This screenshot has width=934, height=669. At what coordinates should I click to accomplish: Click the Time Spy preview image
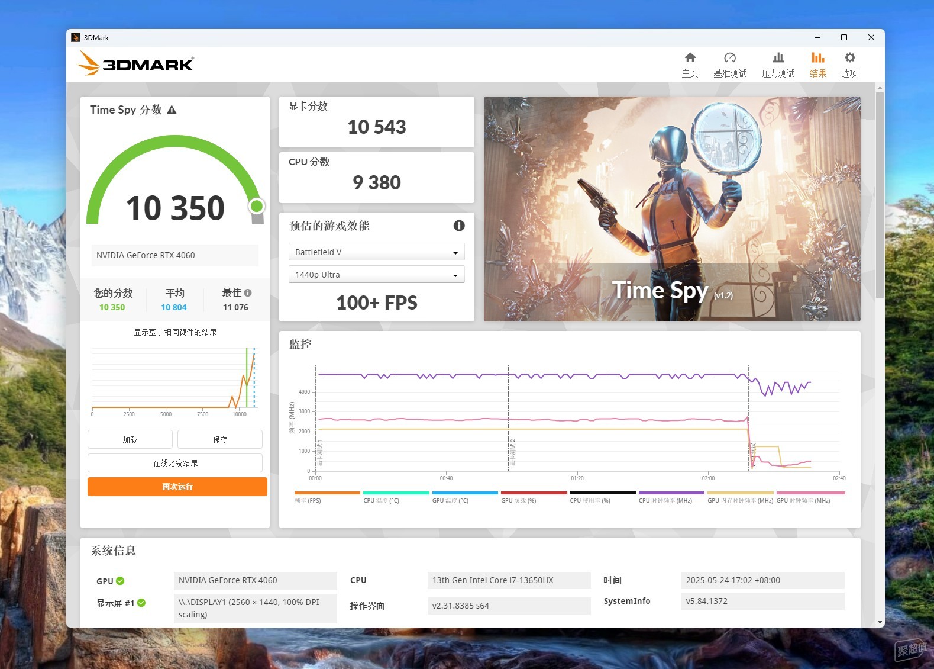[x=672, y=209]
